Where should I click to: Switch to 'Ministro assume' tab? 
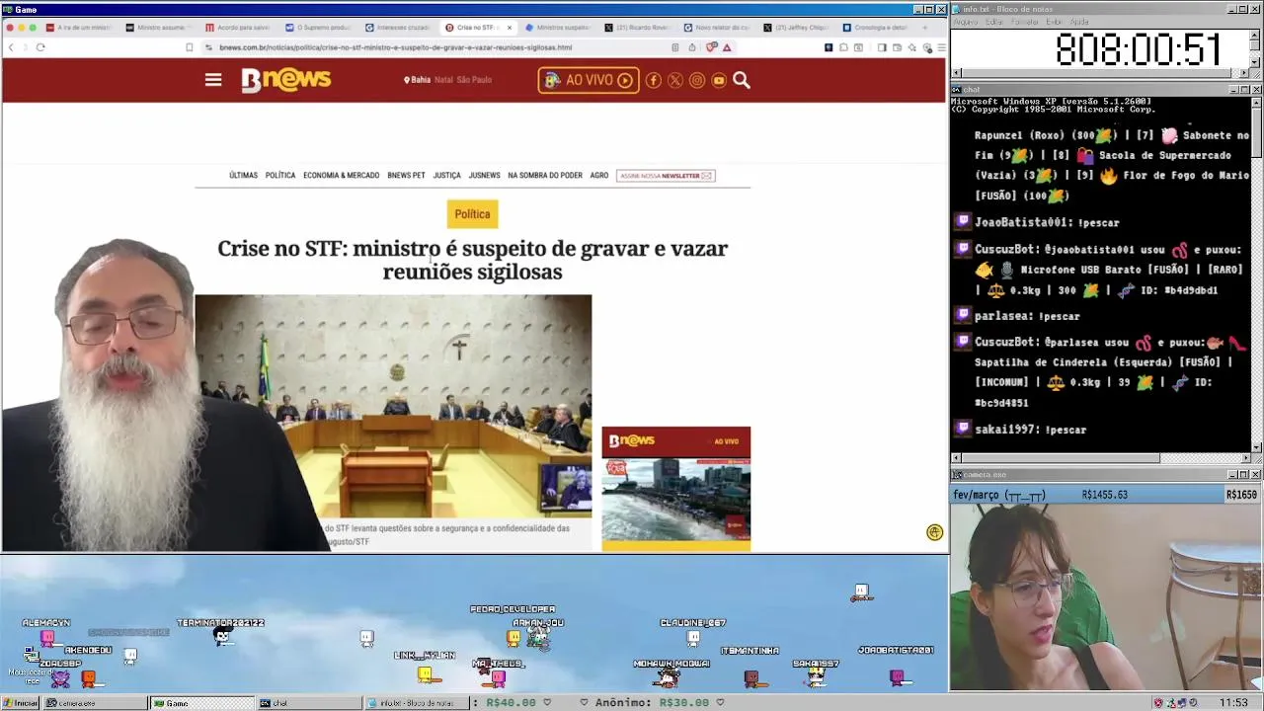pyautogui.click(x=160, y=28)
